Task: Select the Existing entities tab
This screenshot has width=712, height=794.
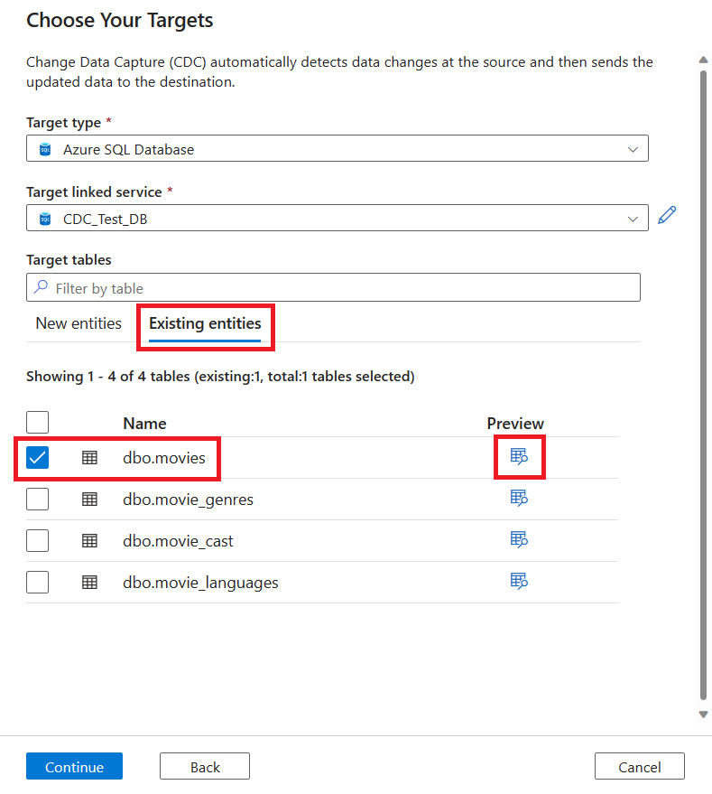Action: click(205, 323)
